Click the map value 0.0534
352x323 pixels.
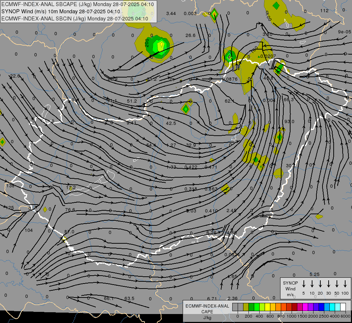tap(232, 255)
